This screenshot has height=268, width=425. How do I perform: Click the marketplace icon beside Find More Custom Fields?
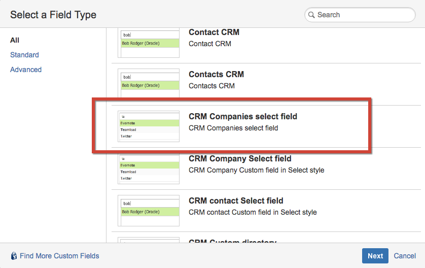point(14,256)
